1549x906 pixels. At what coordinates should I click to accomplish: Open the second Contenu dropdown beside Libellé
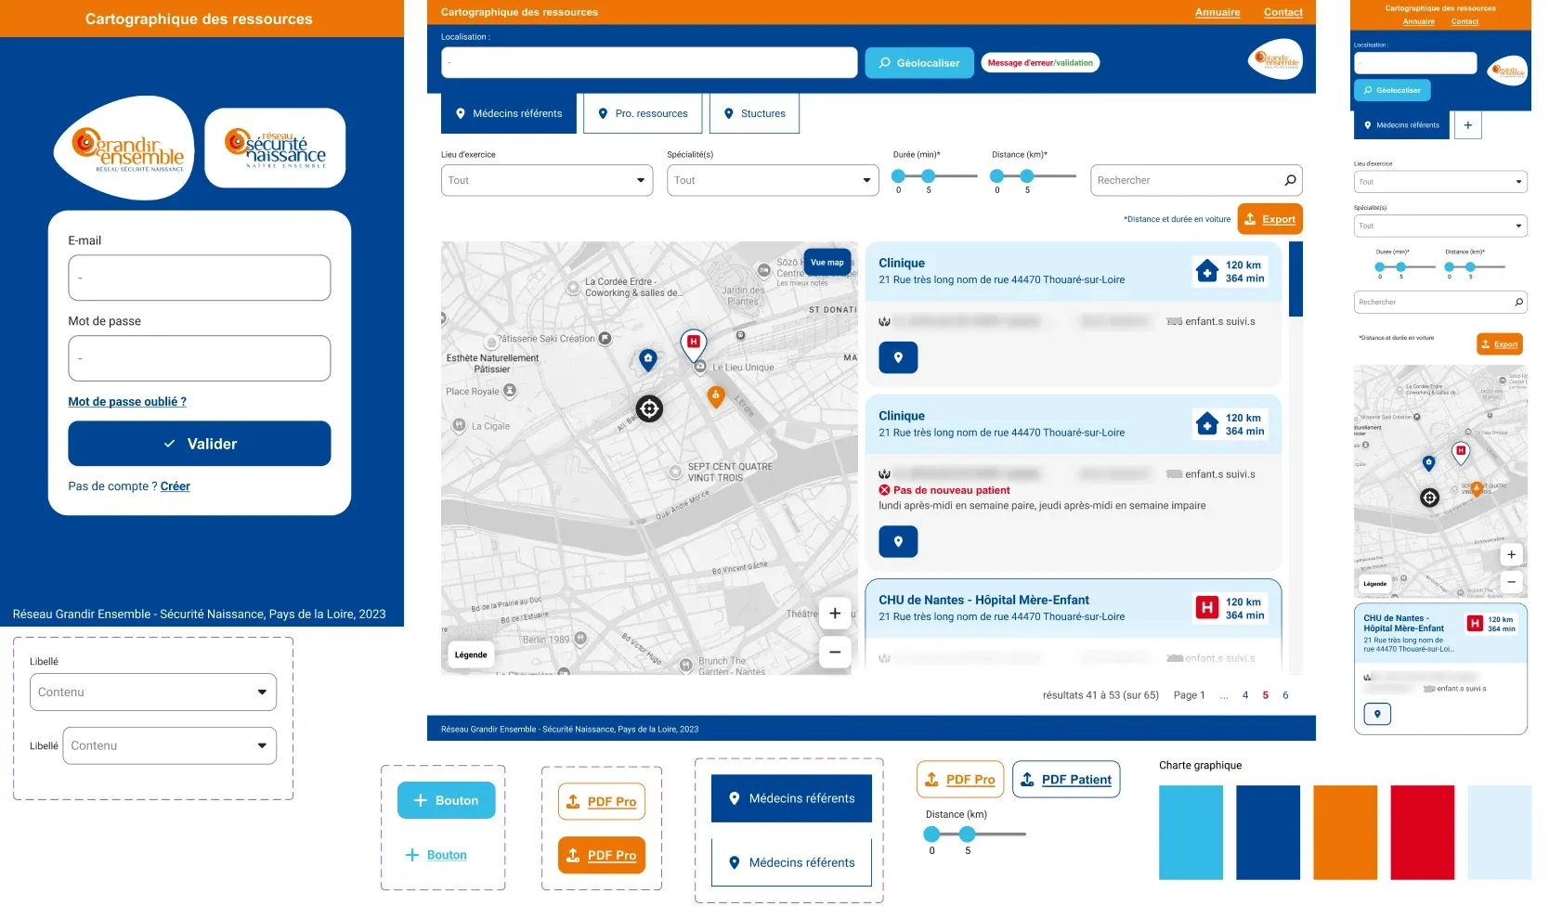tap(170, 745)
